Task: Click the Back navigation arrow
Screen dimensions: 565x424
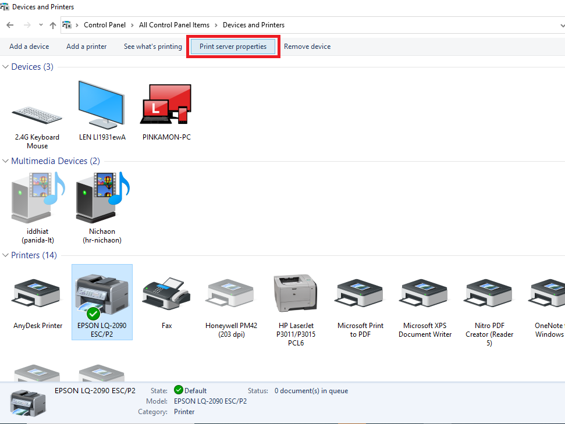Action: pyautogui.click(x=10, y=25)
